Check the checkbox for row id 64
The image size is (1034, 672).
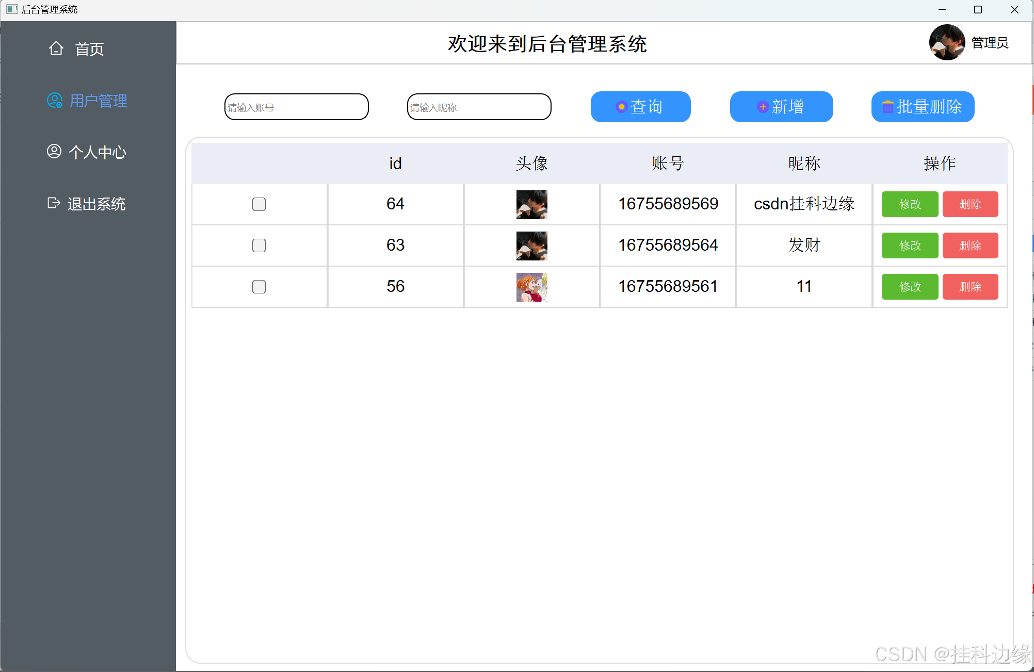tap(259, 204)
